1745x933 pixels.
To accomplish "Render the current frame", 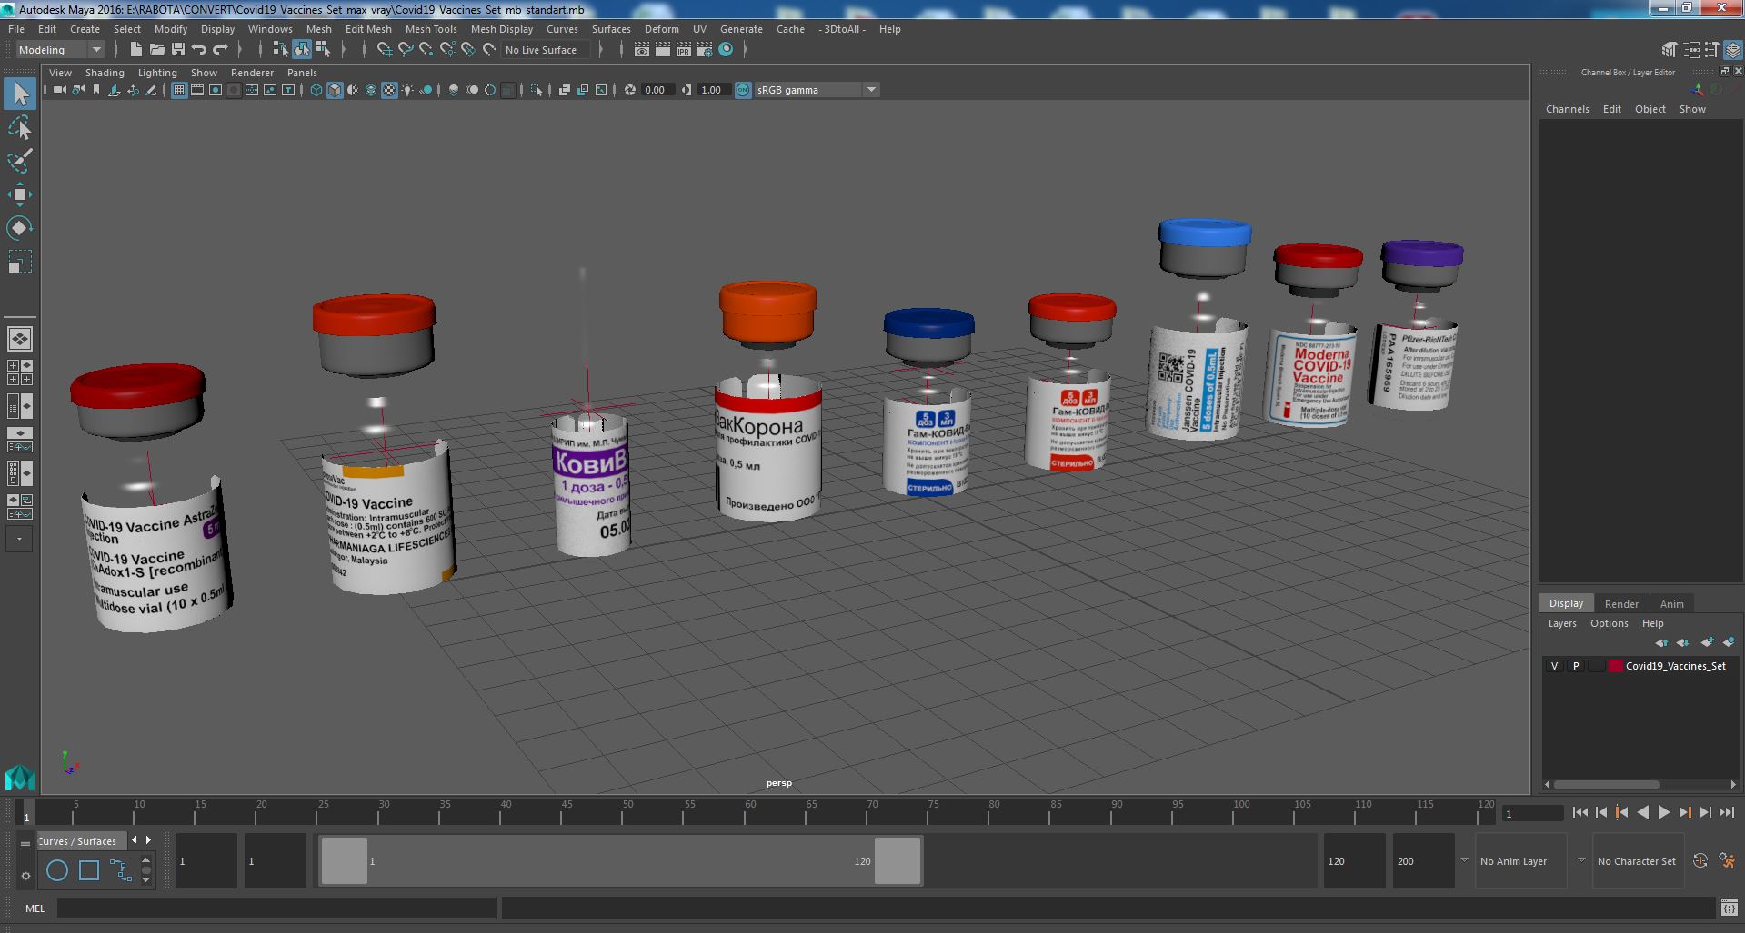I will 663,50.
